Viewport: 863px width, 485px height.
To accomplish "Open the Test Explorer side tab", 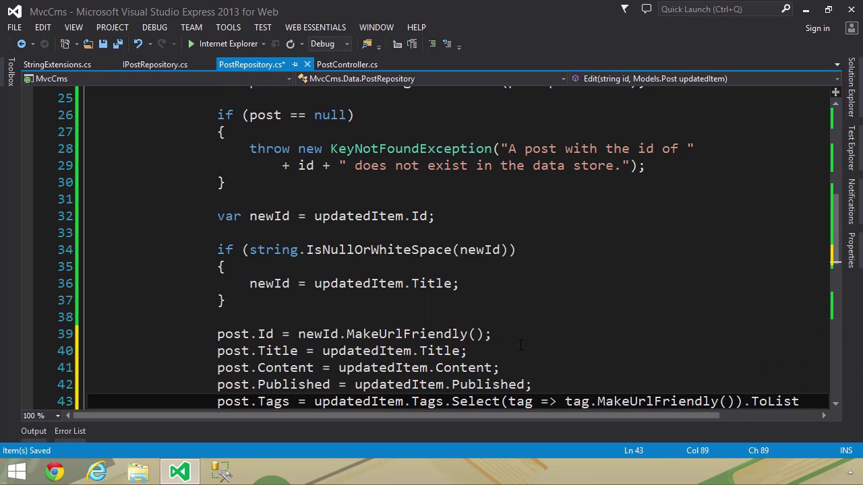I will tap(852, 148).
